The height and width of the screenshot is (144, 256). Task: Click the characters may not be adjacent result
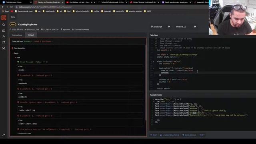[54, 129]
